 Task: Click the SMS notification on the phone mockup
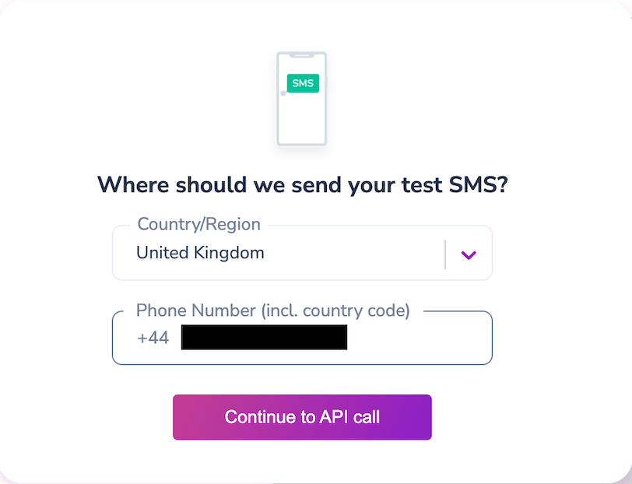tap(304, 82)
